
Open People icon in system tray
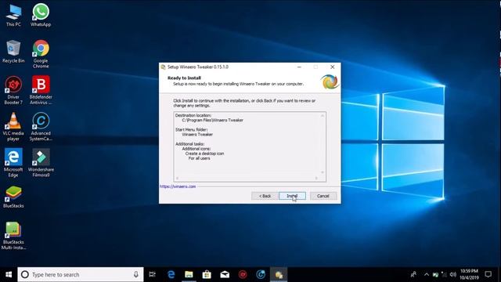click(x=413, y=275)
